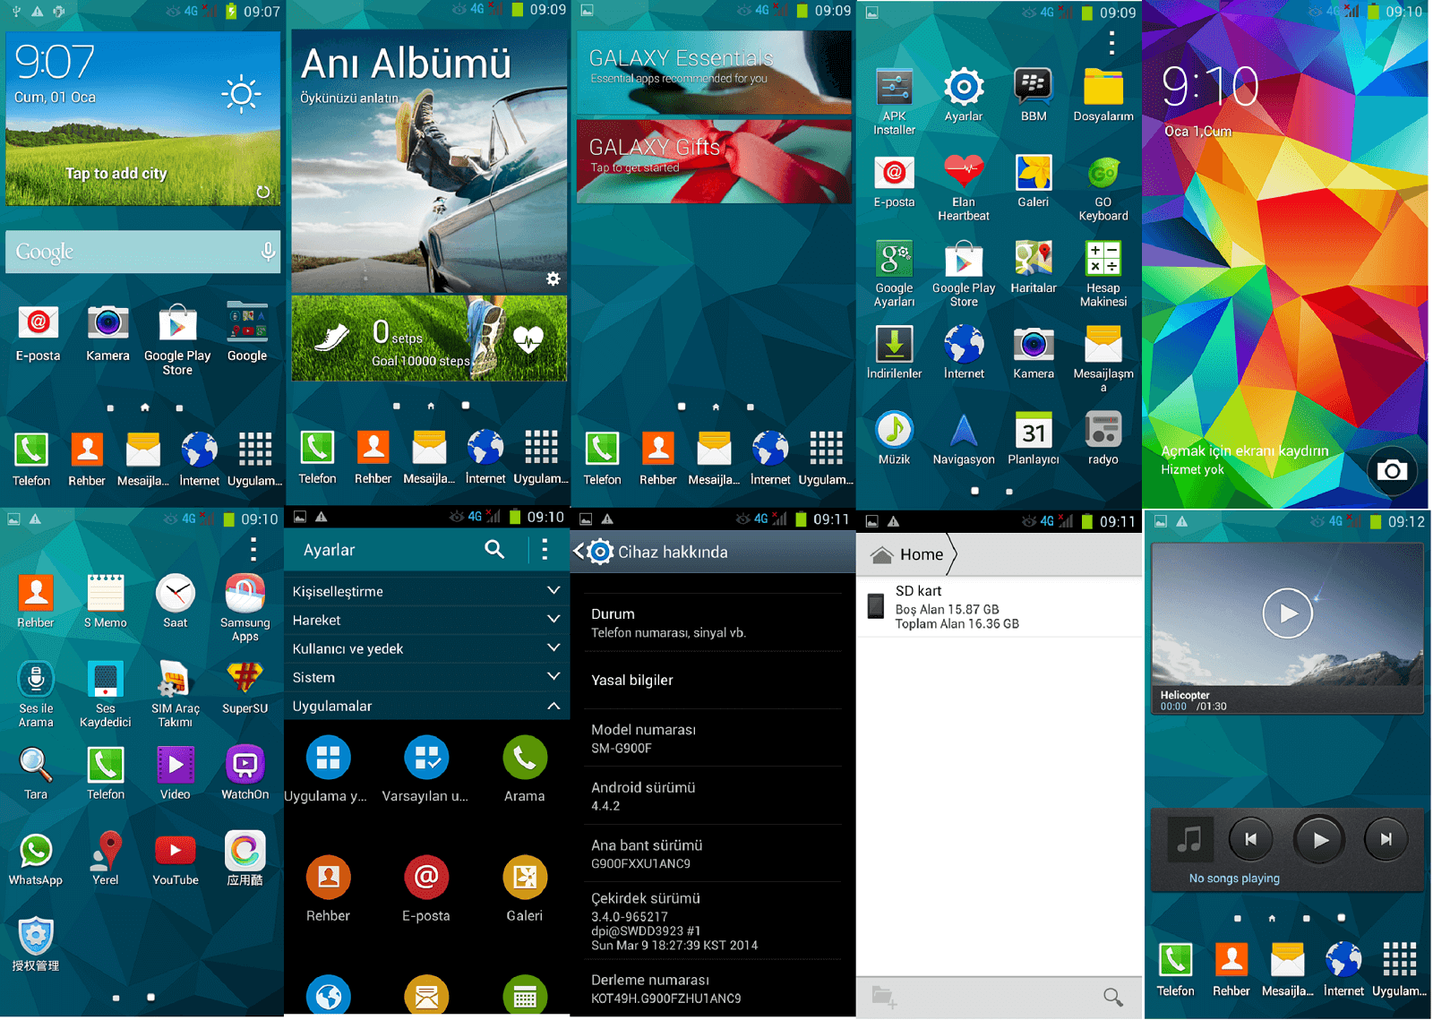
Task: Expand the Hareket settings section
Action: pos(426,620)
